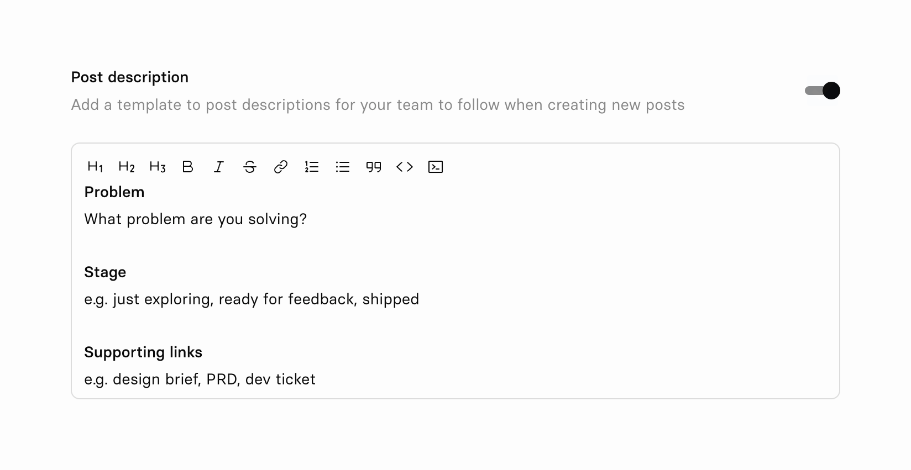This screenshot has width=911, height=470.
Task: Place cursor in 'design brief, PRD' line
Action: coord(200,379)
